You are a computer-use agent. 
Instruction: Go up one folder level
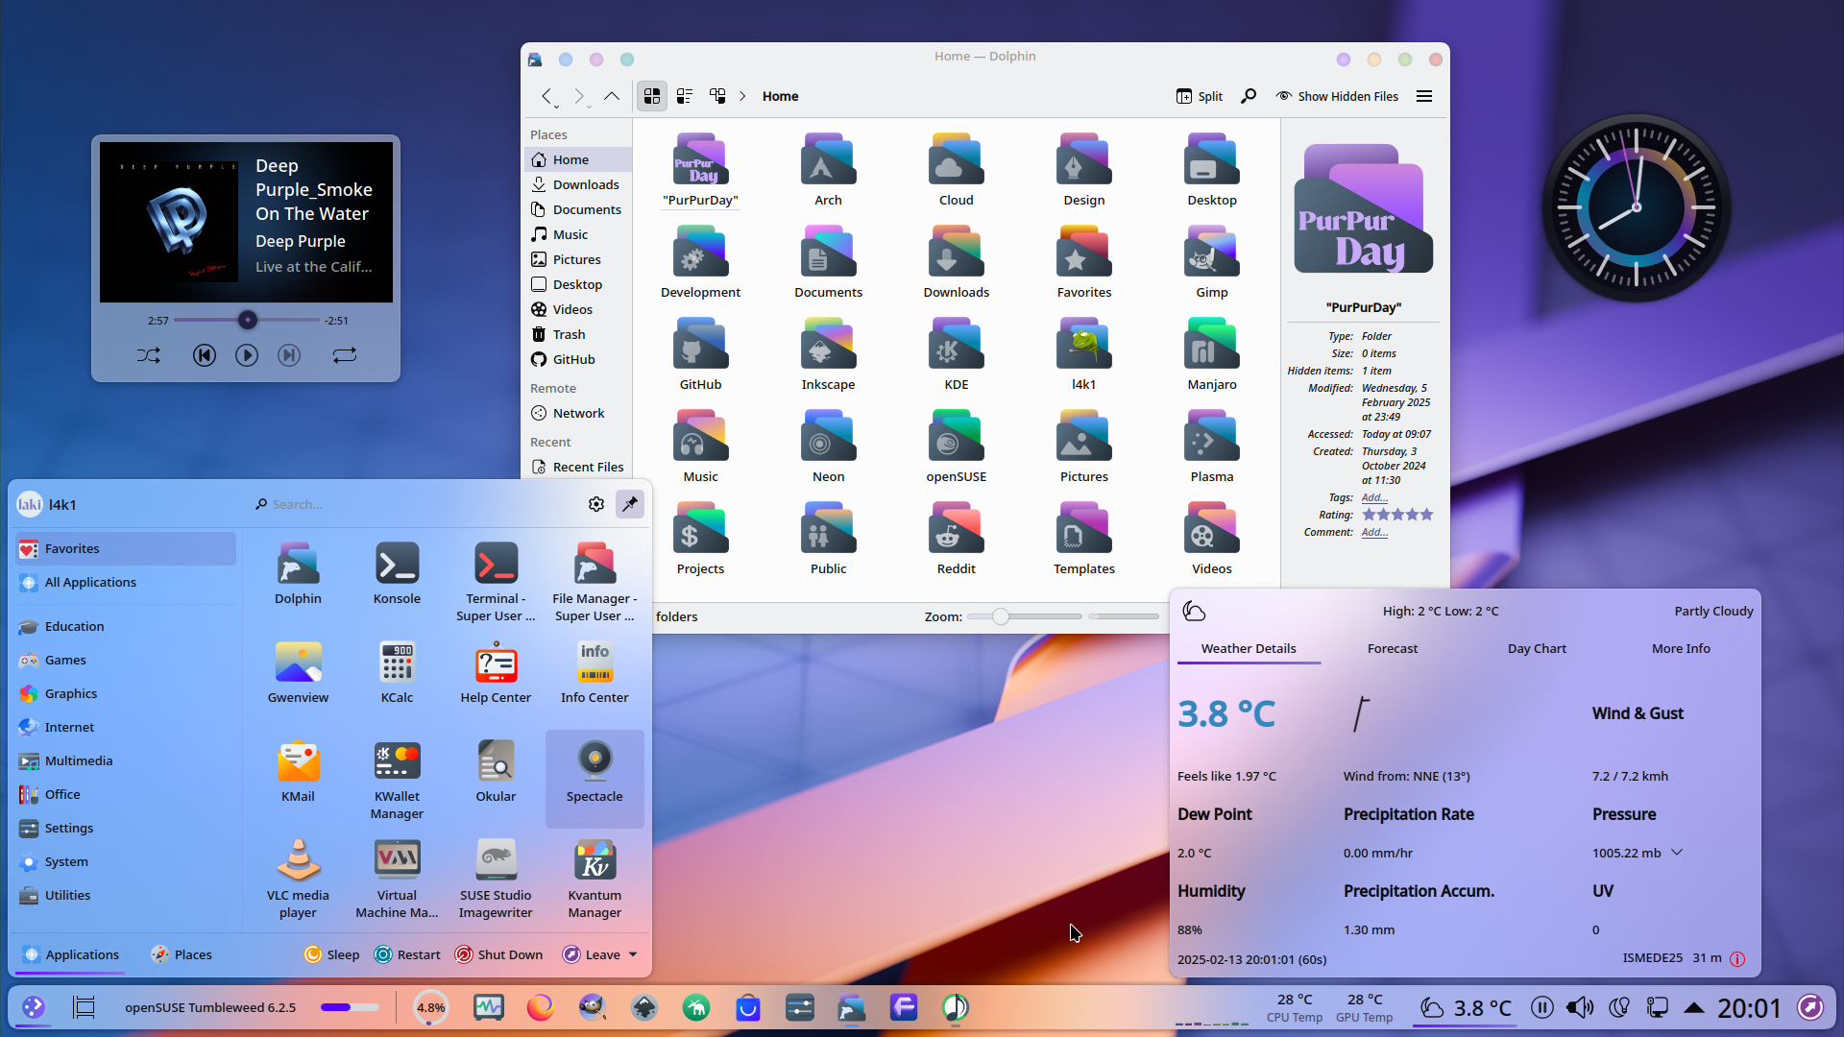612,96
